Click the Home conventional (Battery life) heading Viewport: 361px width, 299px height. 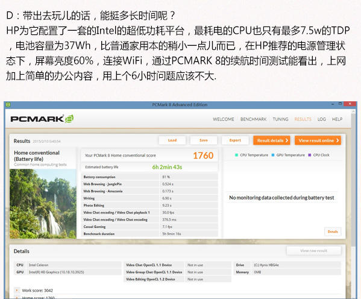[x=37, y=156]
